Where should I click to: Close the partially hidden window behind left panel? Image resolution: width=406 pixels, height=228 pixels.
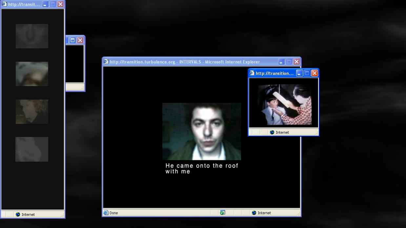[x=80, y=40]
